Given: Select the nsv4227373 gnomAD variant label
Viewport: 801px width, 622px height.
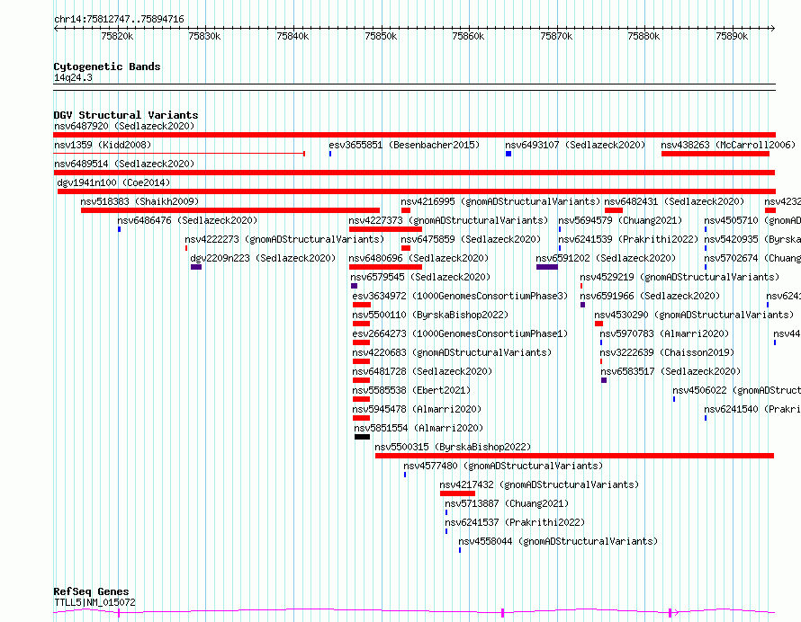Looking at the screenshot, I should (x=448, y=220).
